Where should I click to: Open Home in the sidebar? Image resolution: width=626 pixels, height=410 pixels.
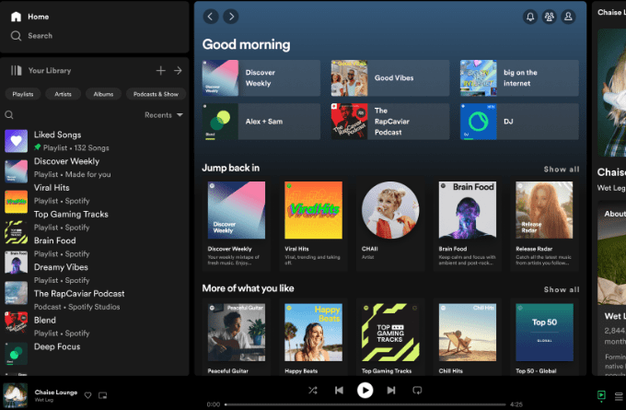(x=30, y=17)
